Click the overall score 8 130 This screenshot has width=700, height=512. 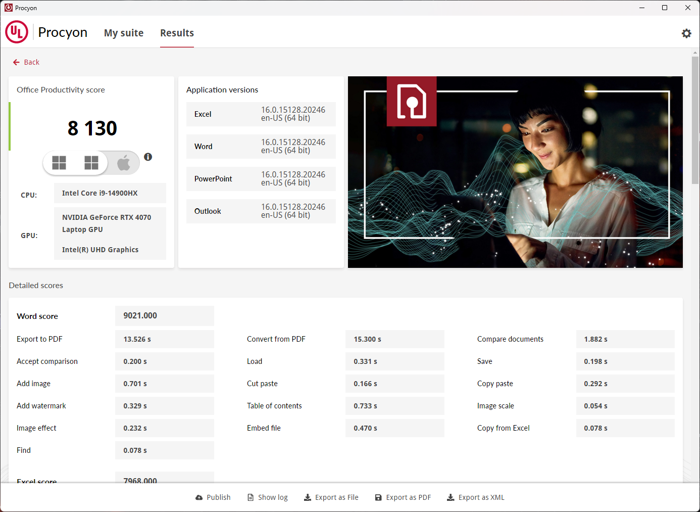pyautogui.click(x=92, y=128)
